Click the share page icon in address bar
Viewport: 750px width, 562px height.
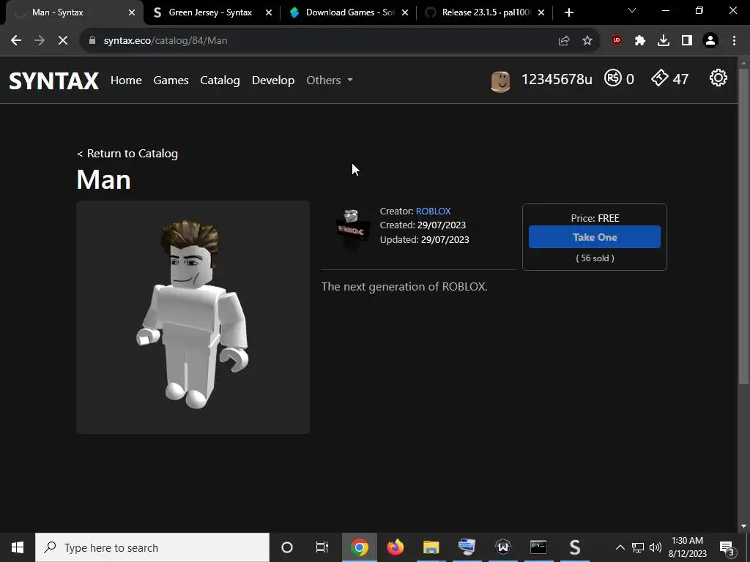(x=564, y=41)
